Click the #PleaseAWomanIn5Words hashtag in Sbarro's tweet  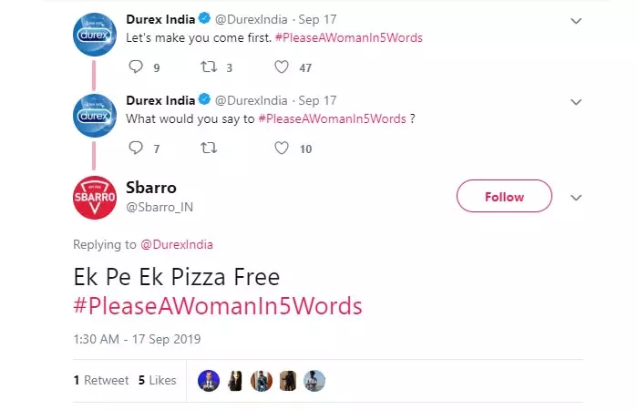tap(218, 305)
